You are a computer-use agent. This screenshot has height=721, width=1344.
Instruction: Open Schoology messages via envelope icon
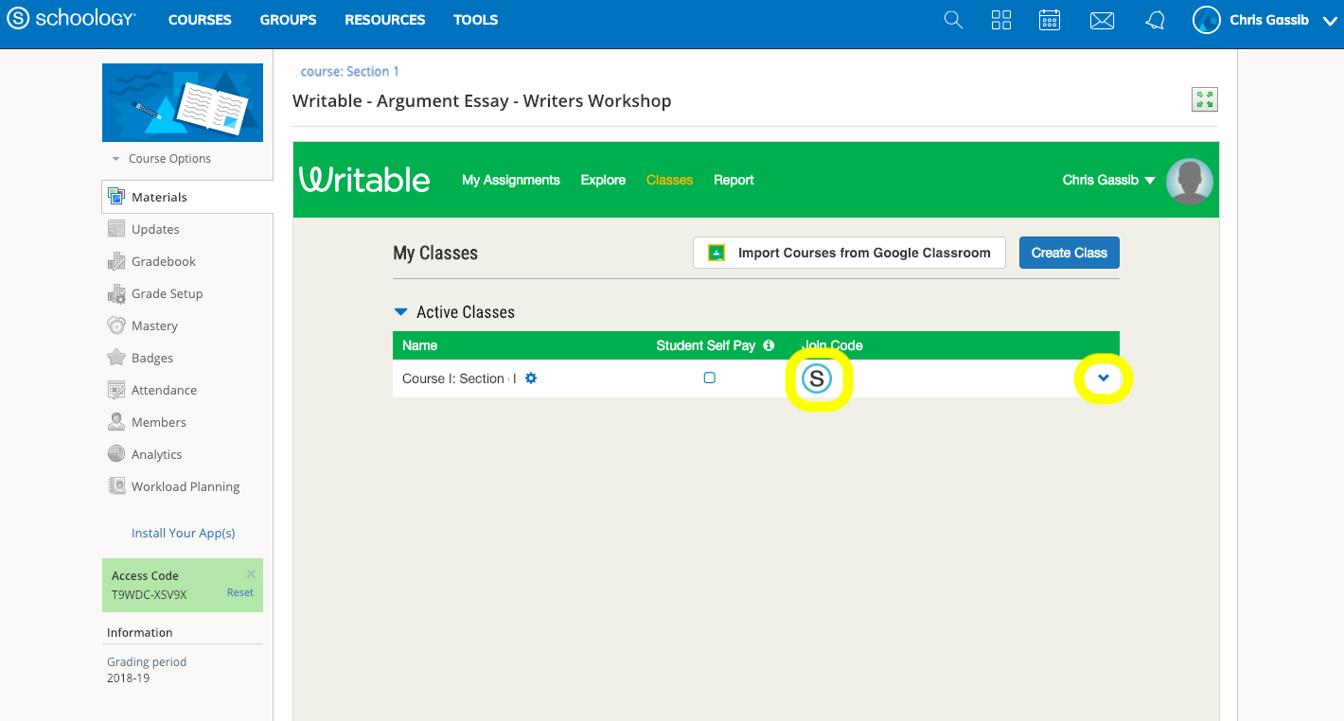point(1101,19)
